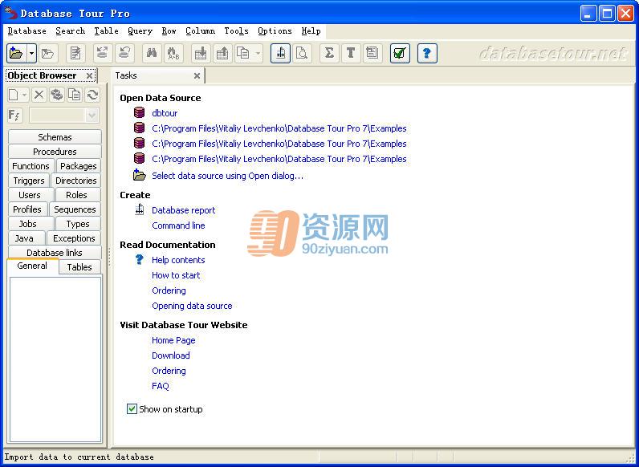The height and width of the screenshot is (467, 639).
Task: Click the Sigma calculate totals icon
Action: 329,53
